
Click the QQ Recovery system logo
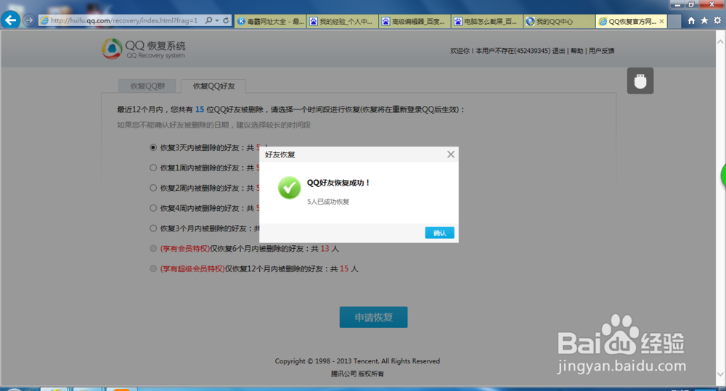[x=144, y=49]
